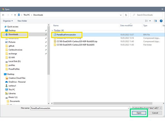The width and height of the screenshot is (165, 124).
Task: Select Quick access in navigation pane
Action: click(13, 27)
